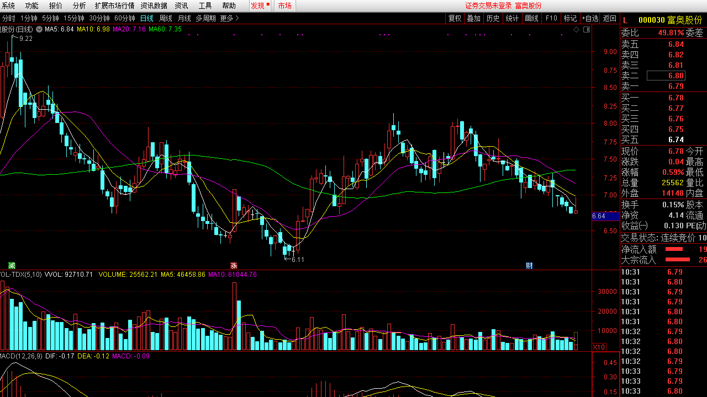Screen dimensions: 707x397
Task: Click the 减 event marker on the chart
Action: coord(12,265)
